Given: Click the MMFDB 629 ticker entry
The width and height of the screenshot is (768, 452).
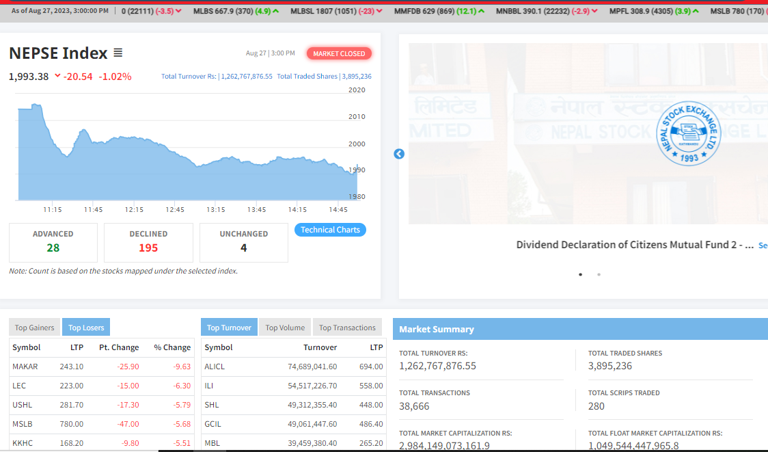Looking at the screenshot, I should pyautogui.click(x=439, y=11).
